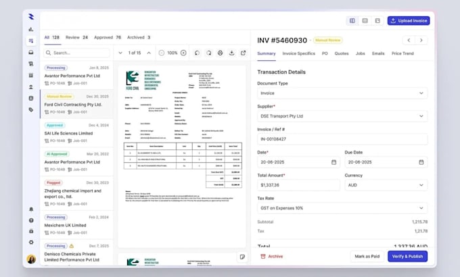Go to next page with down chevron
Screen dimensions: 460x277
point(120,53)
